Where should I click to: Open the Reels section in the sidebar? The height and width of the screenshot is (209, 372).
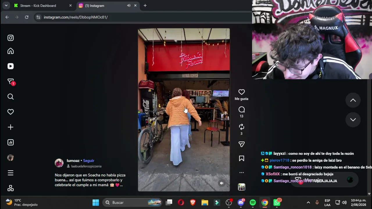(x=10, y=66)
